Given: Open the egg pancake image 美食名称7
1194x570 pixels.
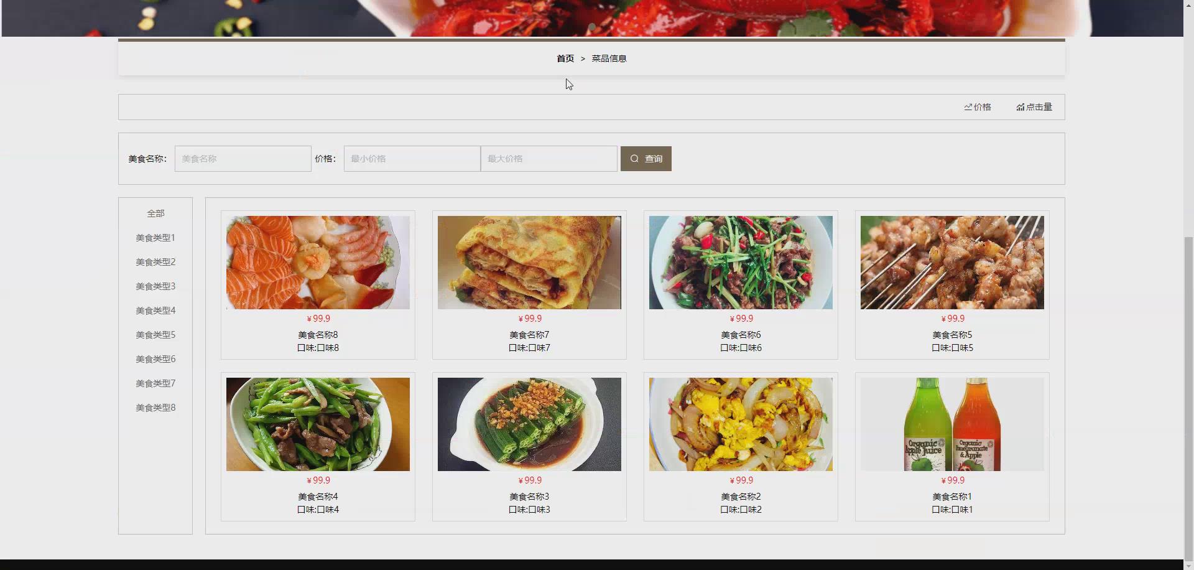Looking at the screenshot, I should (529, 263).
